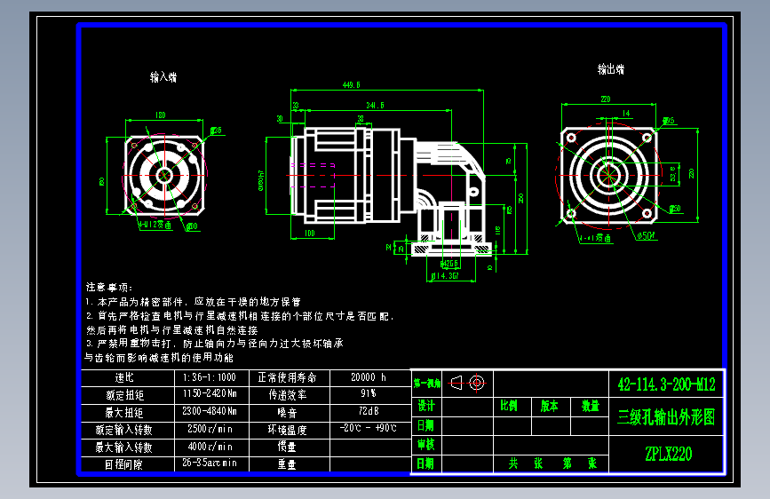The image size is (770, 499).
Task: Click the 正常使用寿命 table cell
Action: coord(290,377)
